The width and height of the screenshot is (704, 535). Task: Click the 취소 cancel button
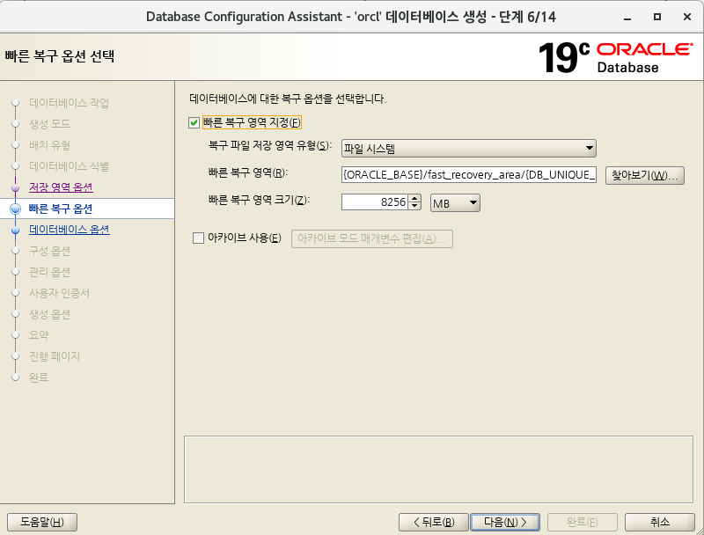(659, 522)
